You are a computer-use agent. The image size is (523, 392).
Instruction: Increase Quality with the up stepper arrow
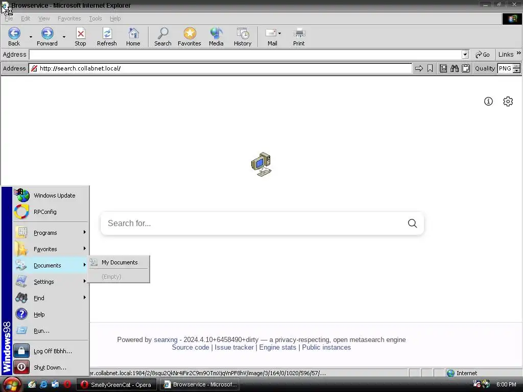point(517,66)
